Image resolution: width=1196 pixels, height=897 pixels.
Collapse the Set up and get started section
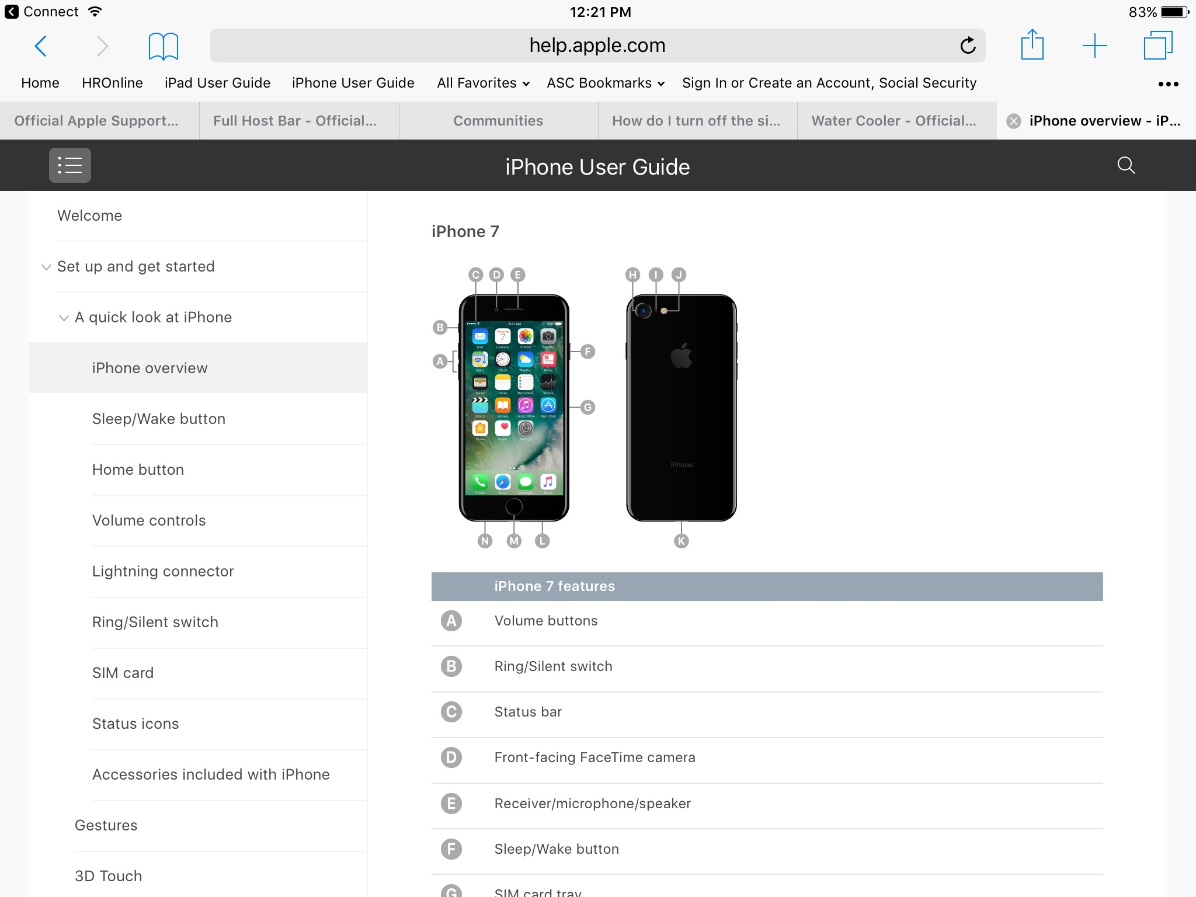tap(47, 267)
